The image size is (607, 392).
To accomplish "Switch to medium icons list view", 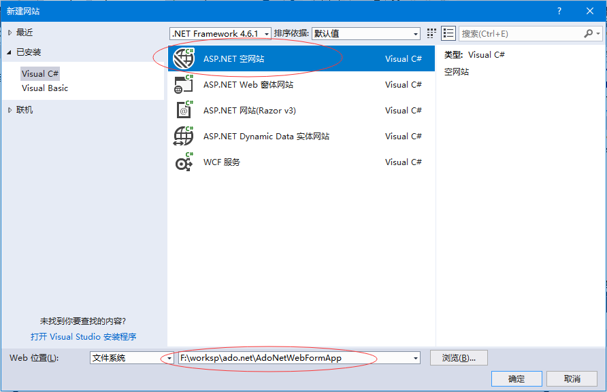I will click(448, 33).
